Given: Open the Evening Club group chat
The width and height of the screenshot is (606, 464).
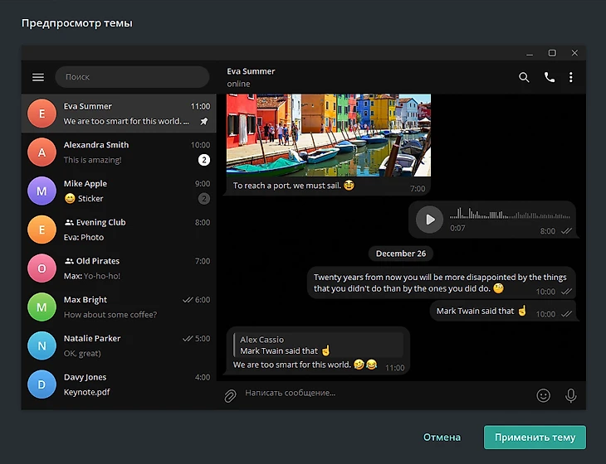Looking at the screenshot, I should 119,230.
